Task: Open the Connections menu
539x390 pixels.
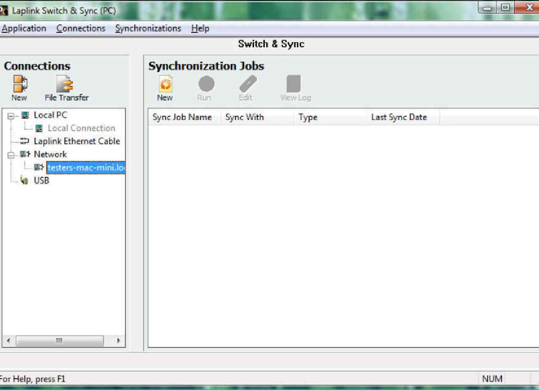Action: pyautogui.click(x=81, y=29)
